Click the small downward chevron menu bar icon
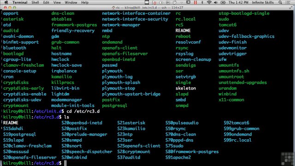Image resolution: width=295 pixels, height=166 pixels. point(182,3)
